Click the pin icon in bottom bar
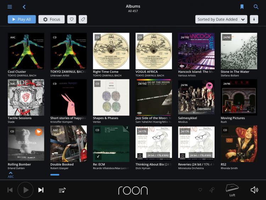Image resolution: width=266 pixels, height=200 pixels. click(212, 190)
